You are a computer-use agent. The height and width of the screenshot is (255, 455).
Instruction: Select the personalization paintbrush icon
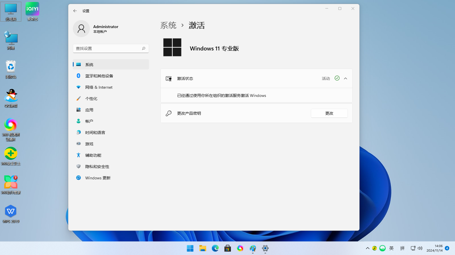click(x=78, y=98)
